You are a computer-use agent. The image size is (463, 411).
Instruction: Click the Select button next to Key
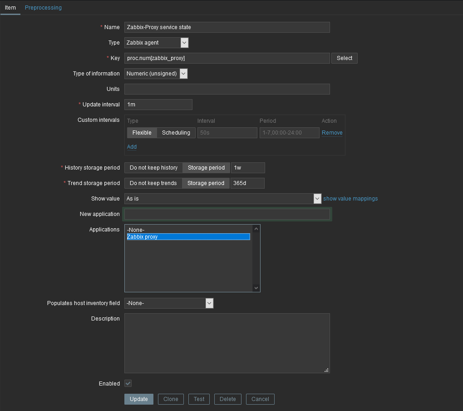[345, 58]
